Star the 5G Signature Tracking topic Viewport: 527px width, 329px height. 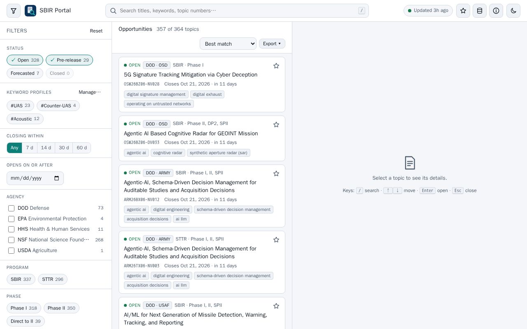pos(276,66)
